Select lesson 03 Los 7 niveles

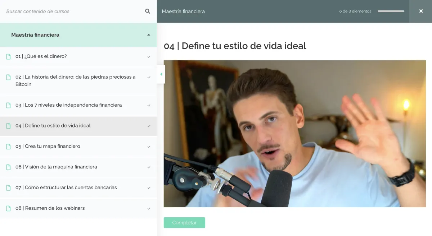coord(78,105)
